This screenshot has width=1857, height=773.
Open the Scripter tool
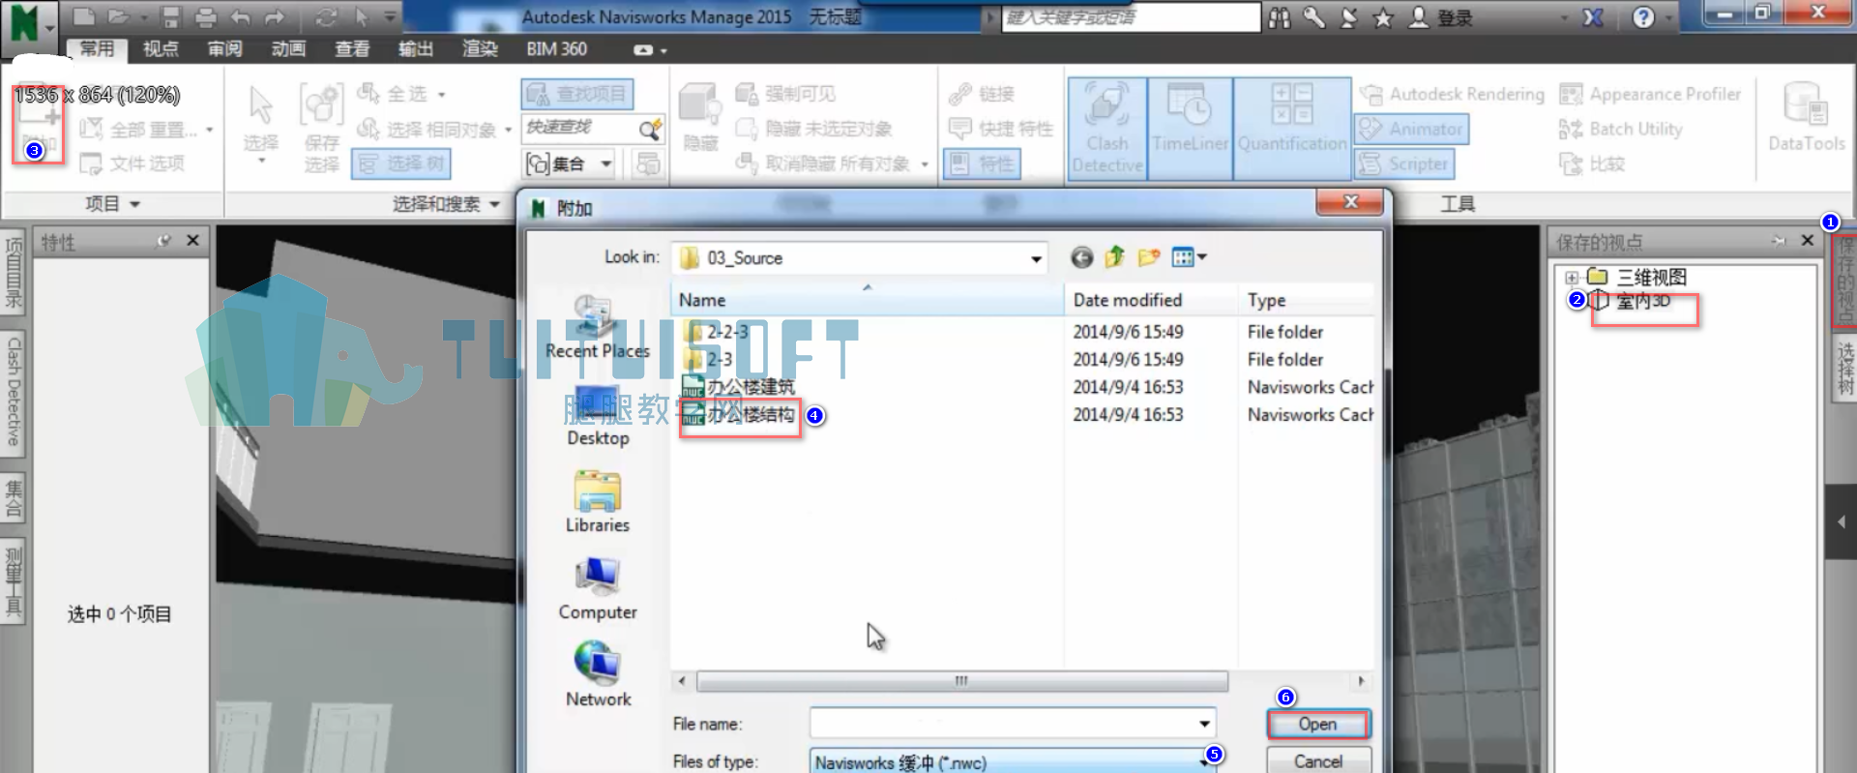pos(1404,164)
